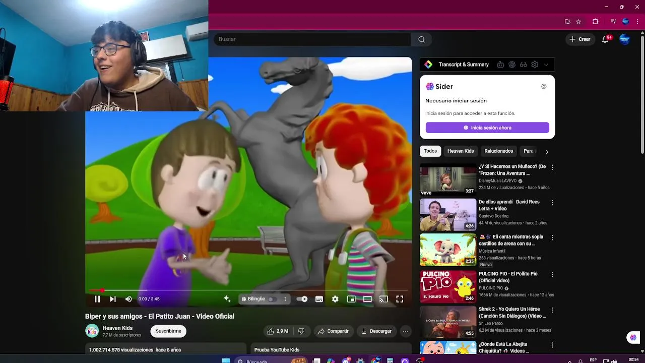Click the ChatGPT icon in Transcript bar
The height and width of the screenshot is (363, 645).
(x=512, y=65)
